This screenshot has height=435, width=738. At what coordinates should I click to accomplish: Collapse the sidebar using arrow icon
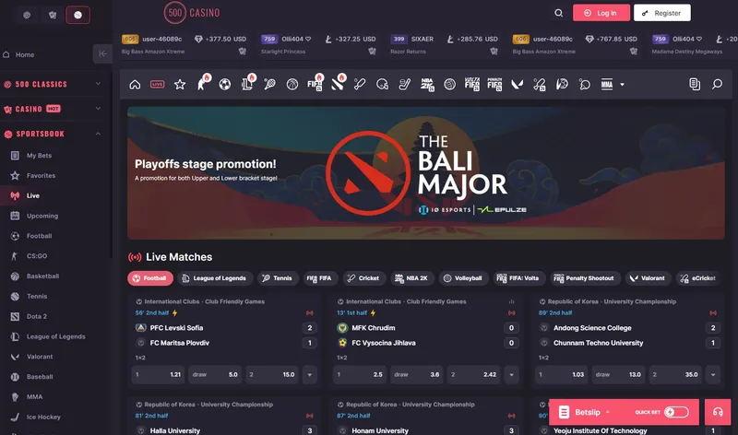coord(102,54)
